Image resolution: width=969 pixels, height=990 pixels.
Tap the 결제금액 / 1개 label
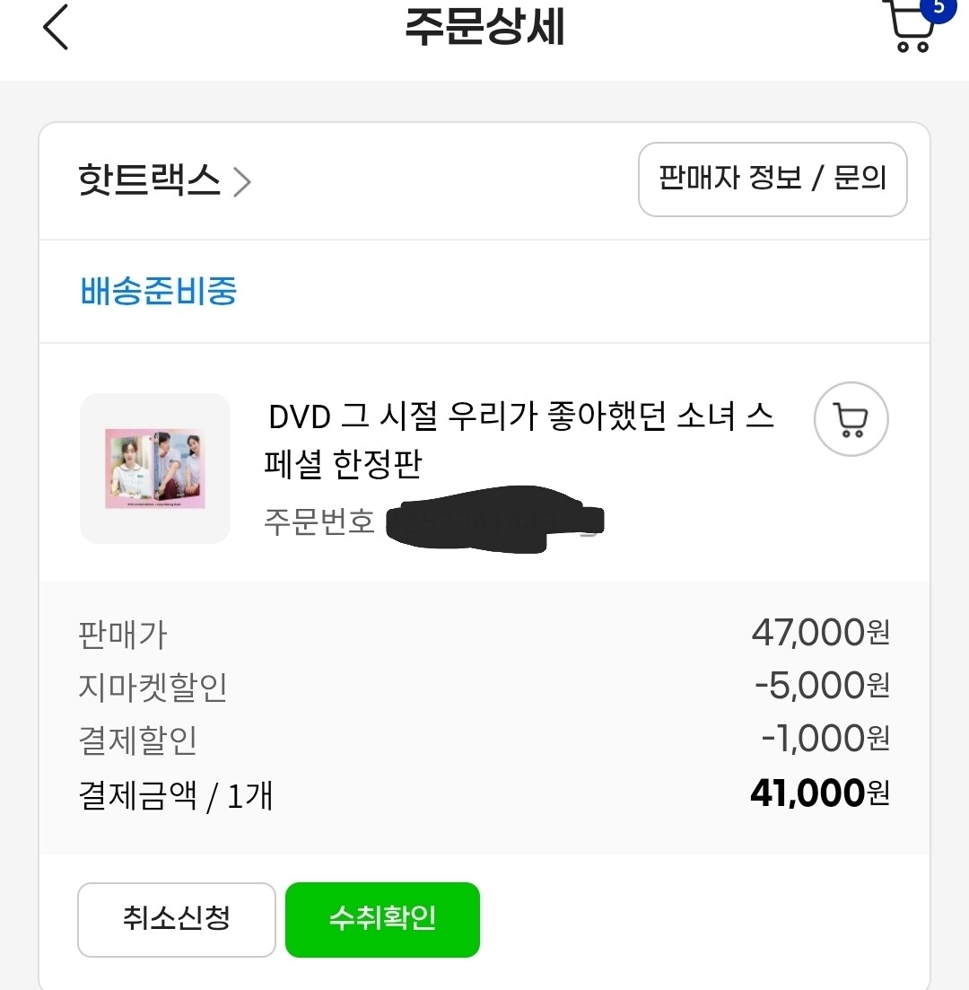[x=176, y=795]
